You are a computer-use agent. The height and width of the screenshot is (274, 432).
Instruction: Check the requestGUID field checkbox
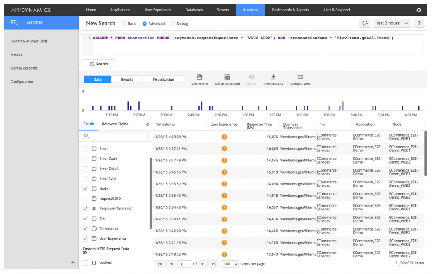tap(85, 199)
